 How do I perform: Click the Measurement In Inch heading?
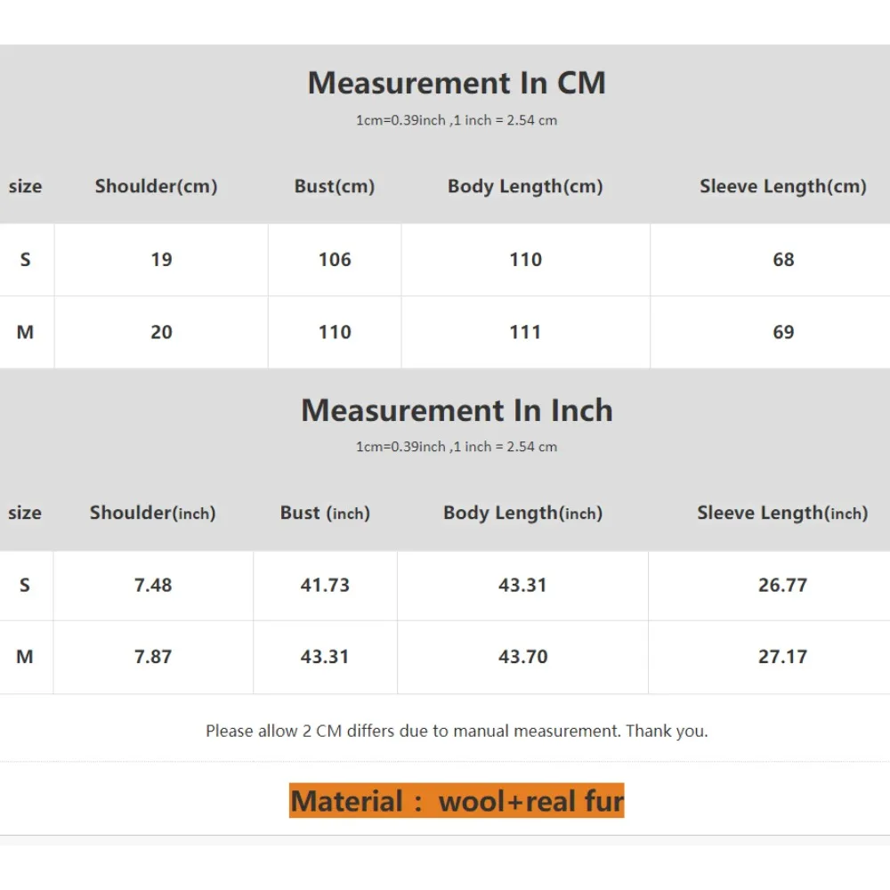click(457, 410)
